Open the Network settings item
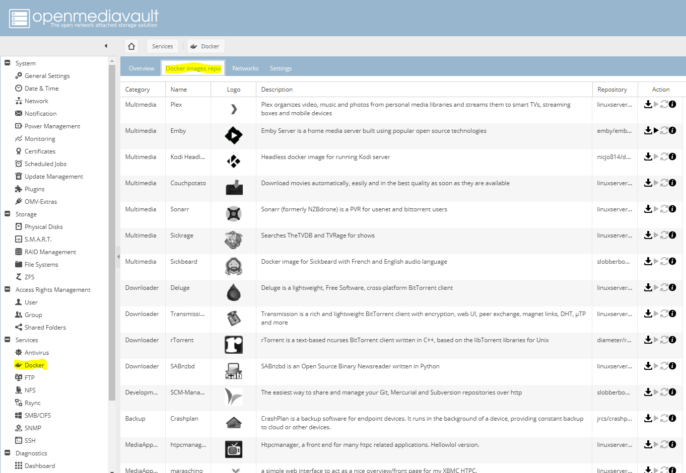The image size is (686, 473). click(x=36, y=101)
